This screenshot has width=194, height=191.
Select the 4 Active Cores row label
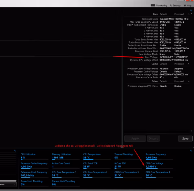(x=151, y=37)
